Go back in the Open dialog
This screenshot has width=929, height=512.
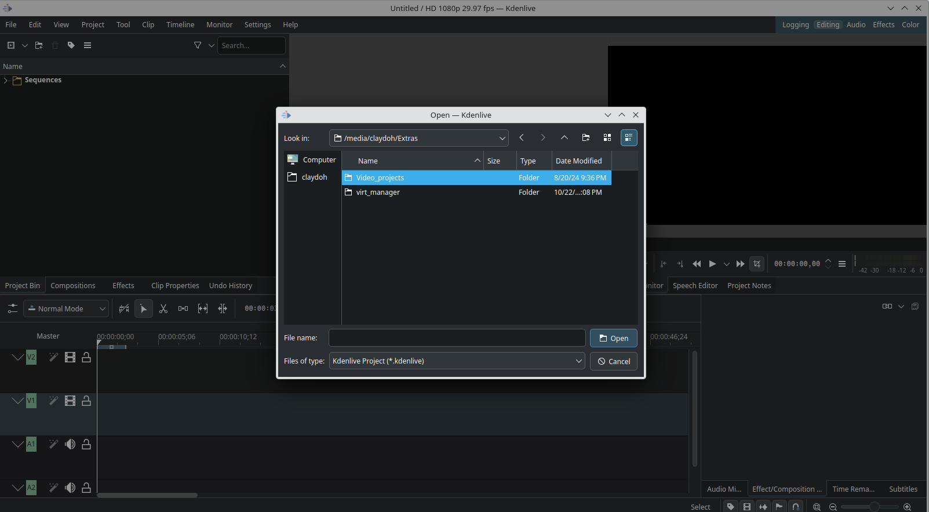point(522,137)
